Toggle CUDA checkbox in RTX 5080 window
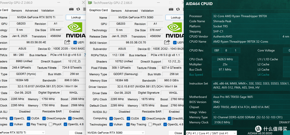 pyautogui.click(x=128, y=118)
